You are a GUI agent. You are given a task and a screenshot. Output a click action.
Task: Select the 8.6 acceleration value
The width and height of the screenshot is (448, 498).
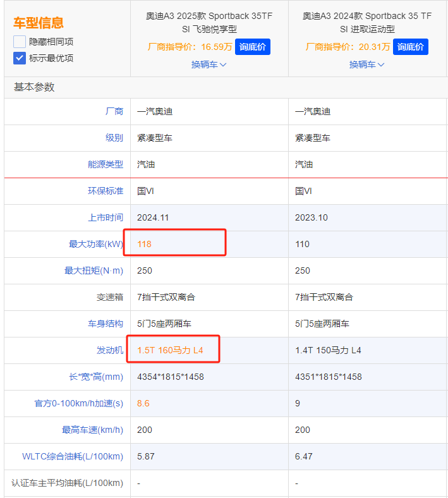(143, 403)
